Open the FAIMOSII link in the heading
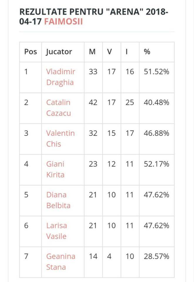194x282 pixels. [x=63, y=21]
